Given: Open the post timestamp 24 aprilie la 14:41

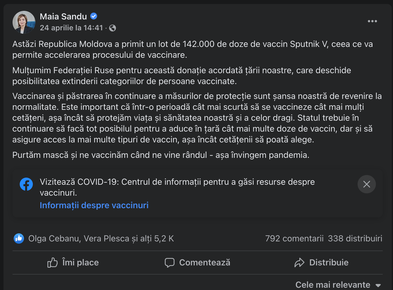Looking at the screenshot, I should tap(71, 28).
